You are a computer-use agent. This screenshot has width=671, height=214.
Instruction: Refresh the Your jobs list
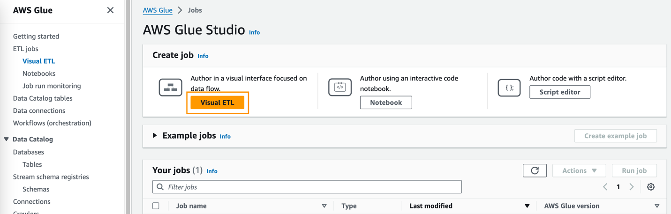point(535,170)
